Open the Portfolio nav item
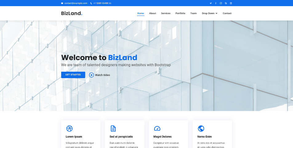This screenshot has width=293, height=148. click(x=180, y=13)
